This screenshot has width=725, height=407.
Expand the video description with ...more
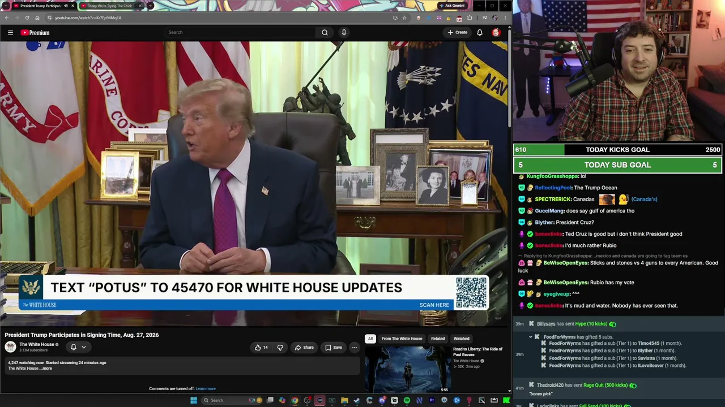(x=46, y=369)
